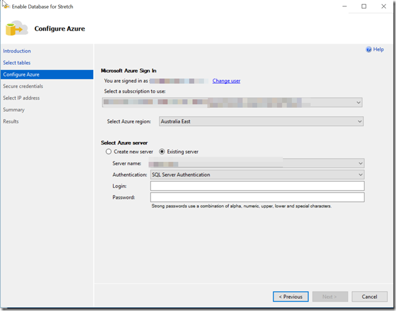This screenshot has height=311, width=396.
Task: Minimize the wizard window
Action: pos(345,6)
